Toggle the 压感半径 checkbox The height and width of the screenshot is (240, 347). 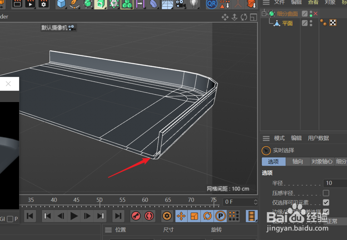tap(326, 193)
